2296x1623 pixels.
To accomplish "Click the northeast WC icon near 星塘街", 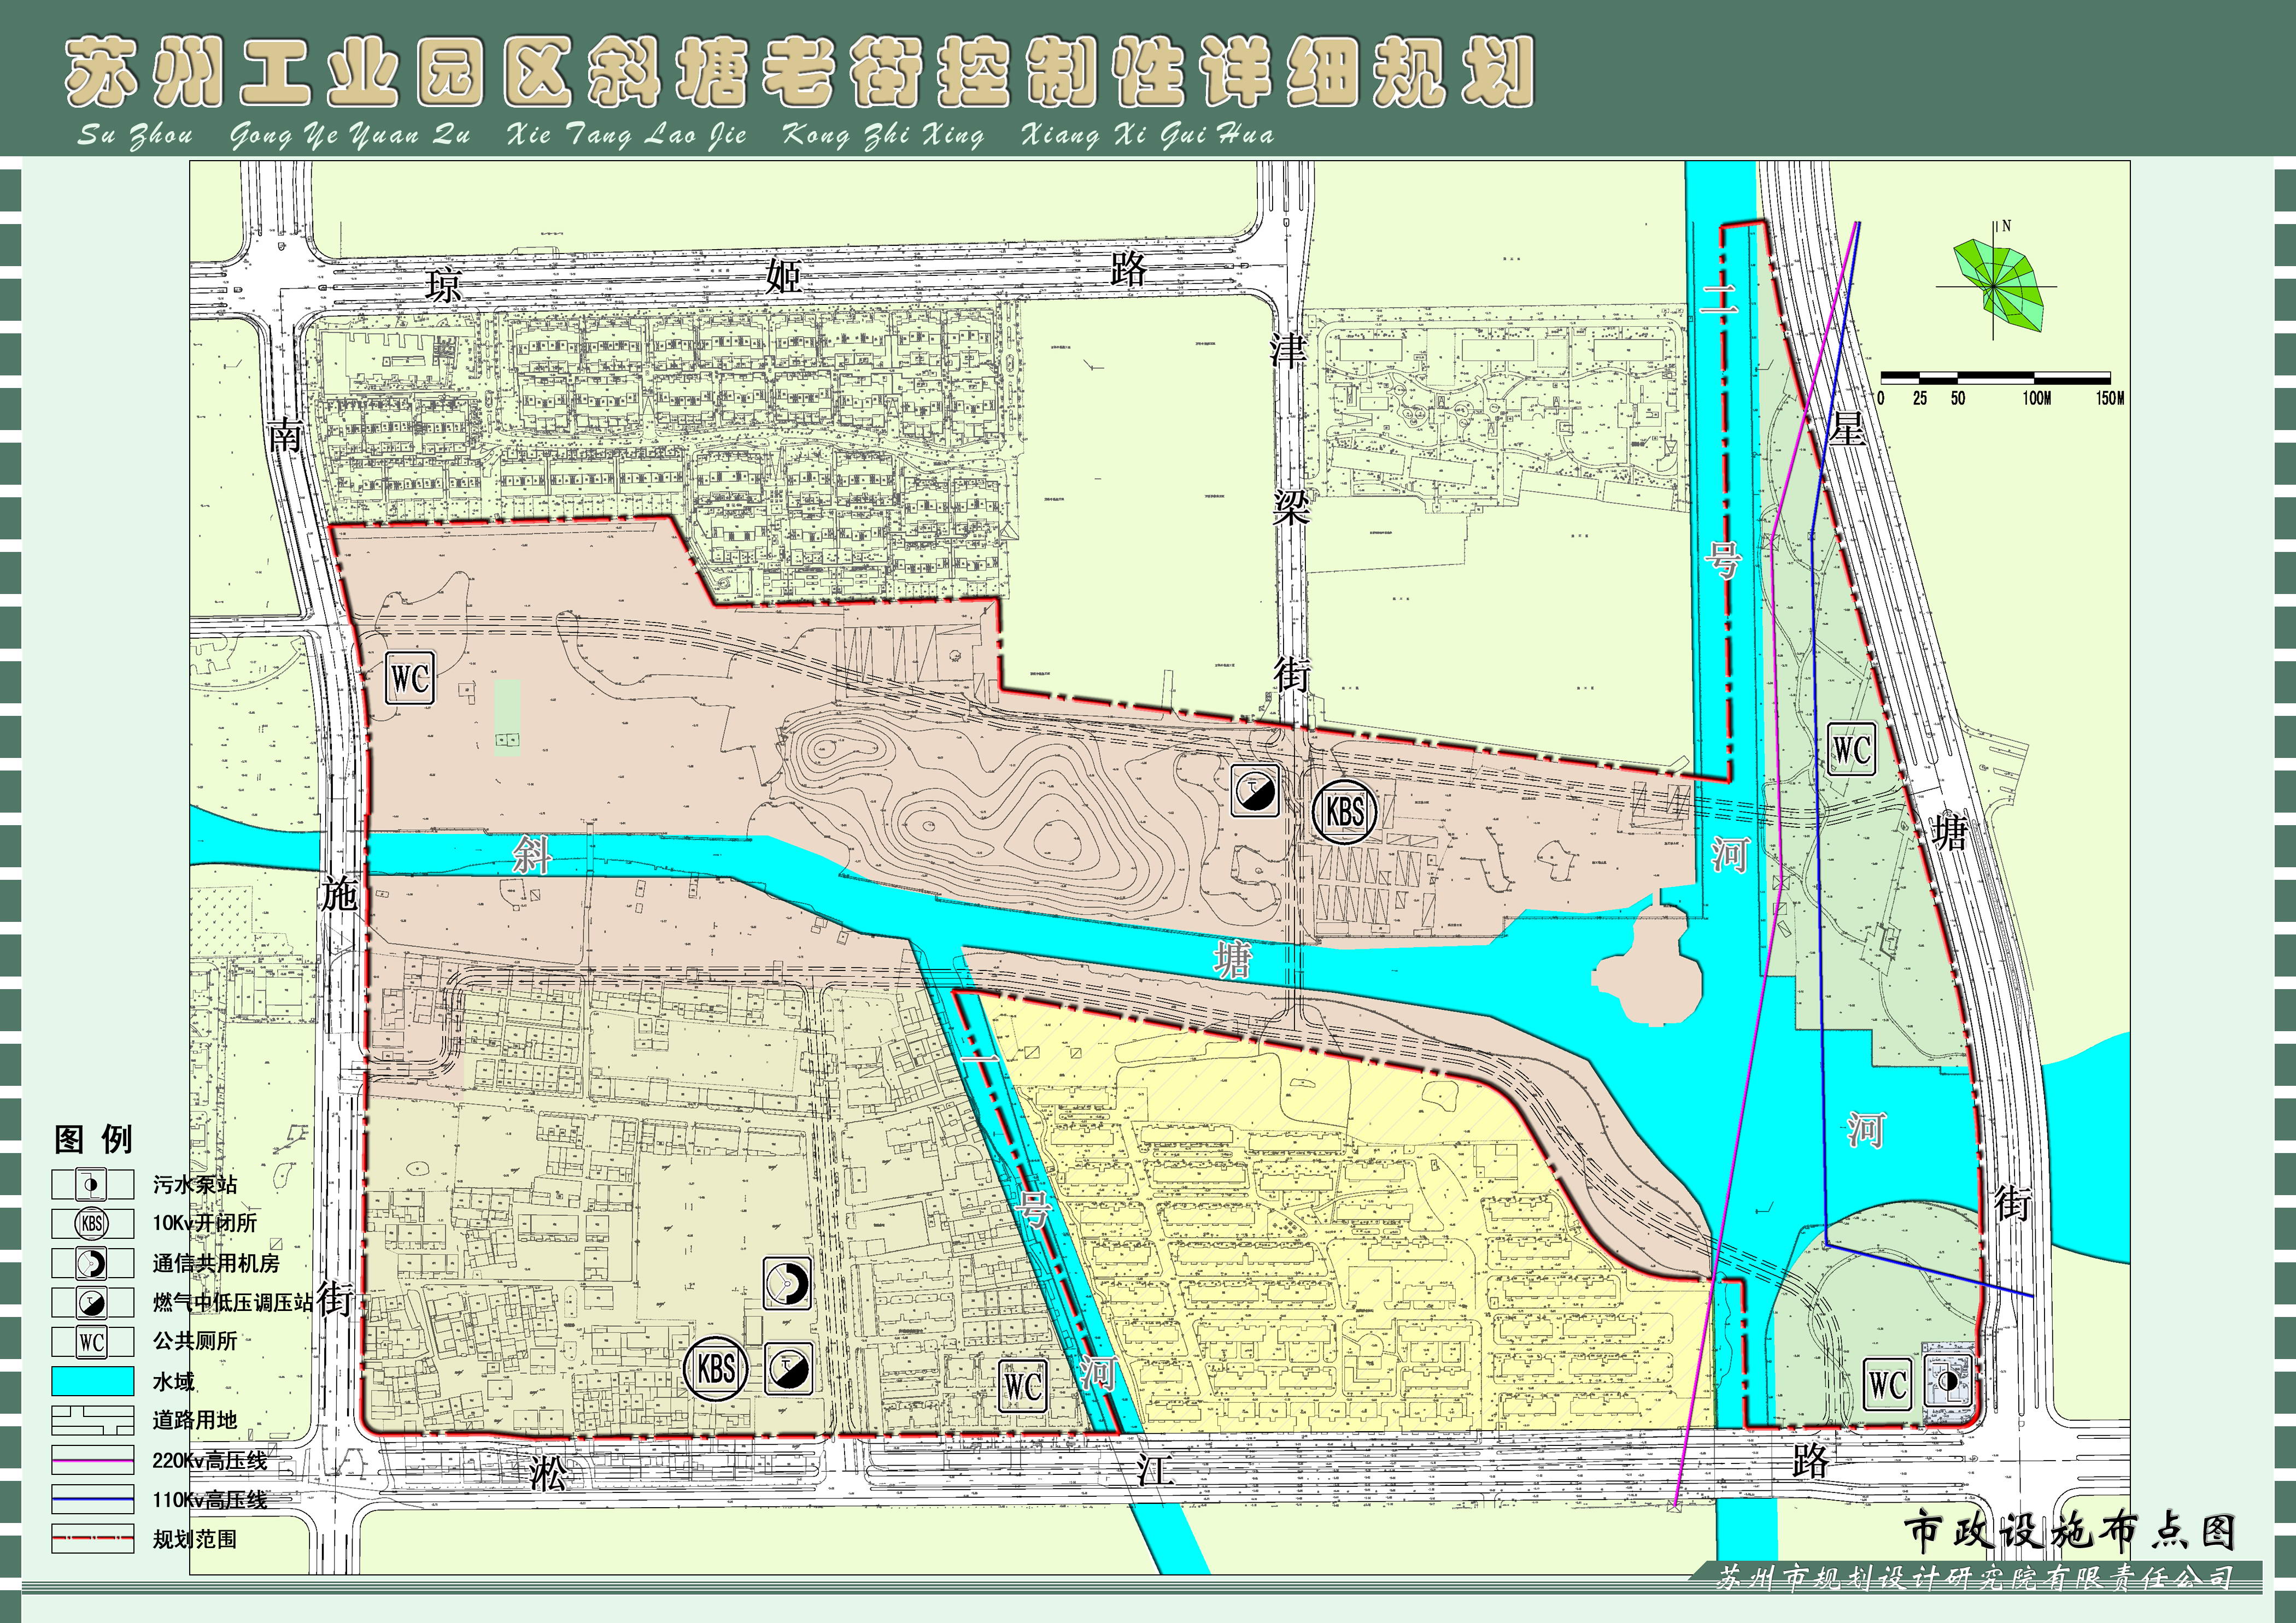I will pyautogui.click(x=1851, y=750).
